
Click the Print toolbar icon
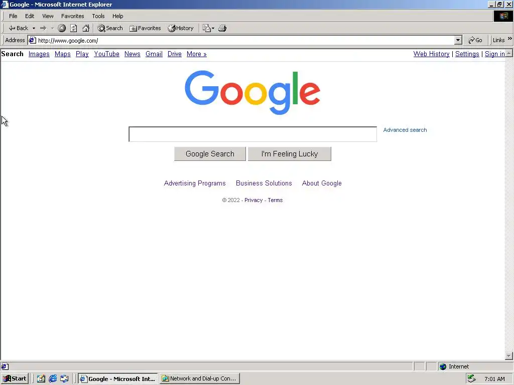pos(222,28)
